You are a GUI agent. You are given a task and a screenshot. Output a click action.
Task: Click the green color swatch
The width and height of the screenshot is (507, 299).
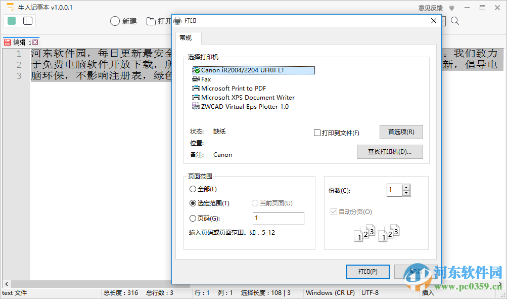[11, 21]
